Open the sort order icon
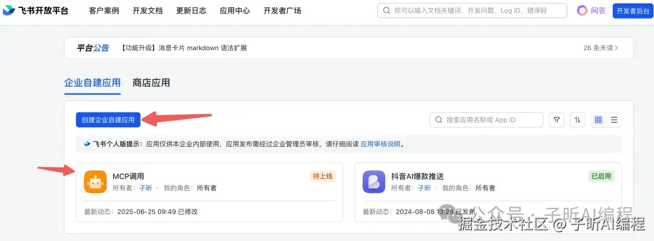The width and height of the screenshot is (654, 241). pyautogui.click(x=578, y=120)
